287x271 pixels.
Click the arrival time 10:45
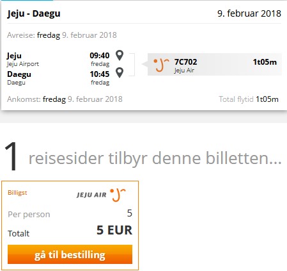[100, 74]
